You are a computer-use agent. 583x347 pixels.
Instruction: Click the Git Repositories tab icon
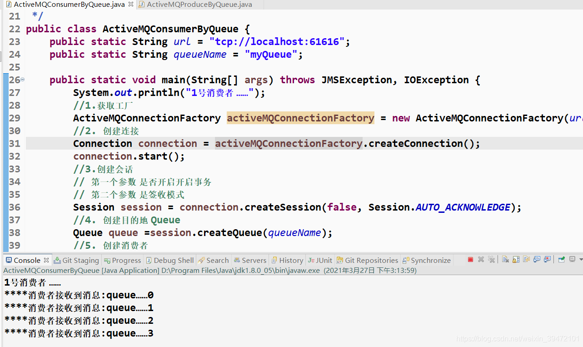pos(340,260)
